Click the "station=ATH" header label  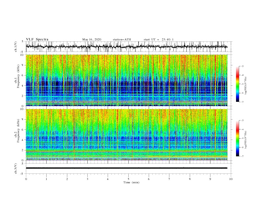tap(122, 39)
